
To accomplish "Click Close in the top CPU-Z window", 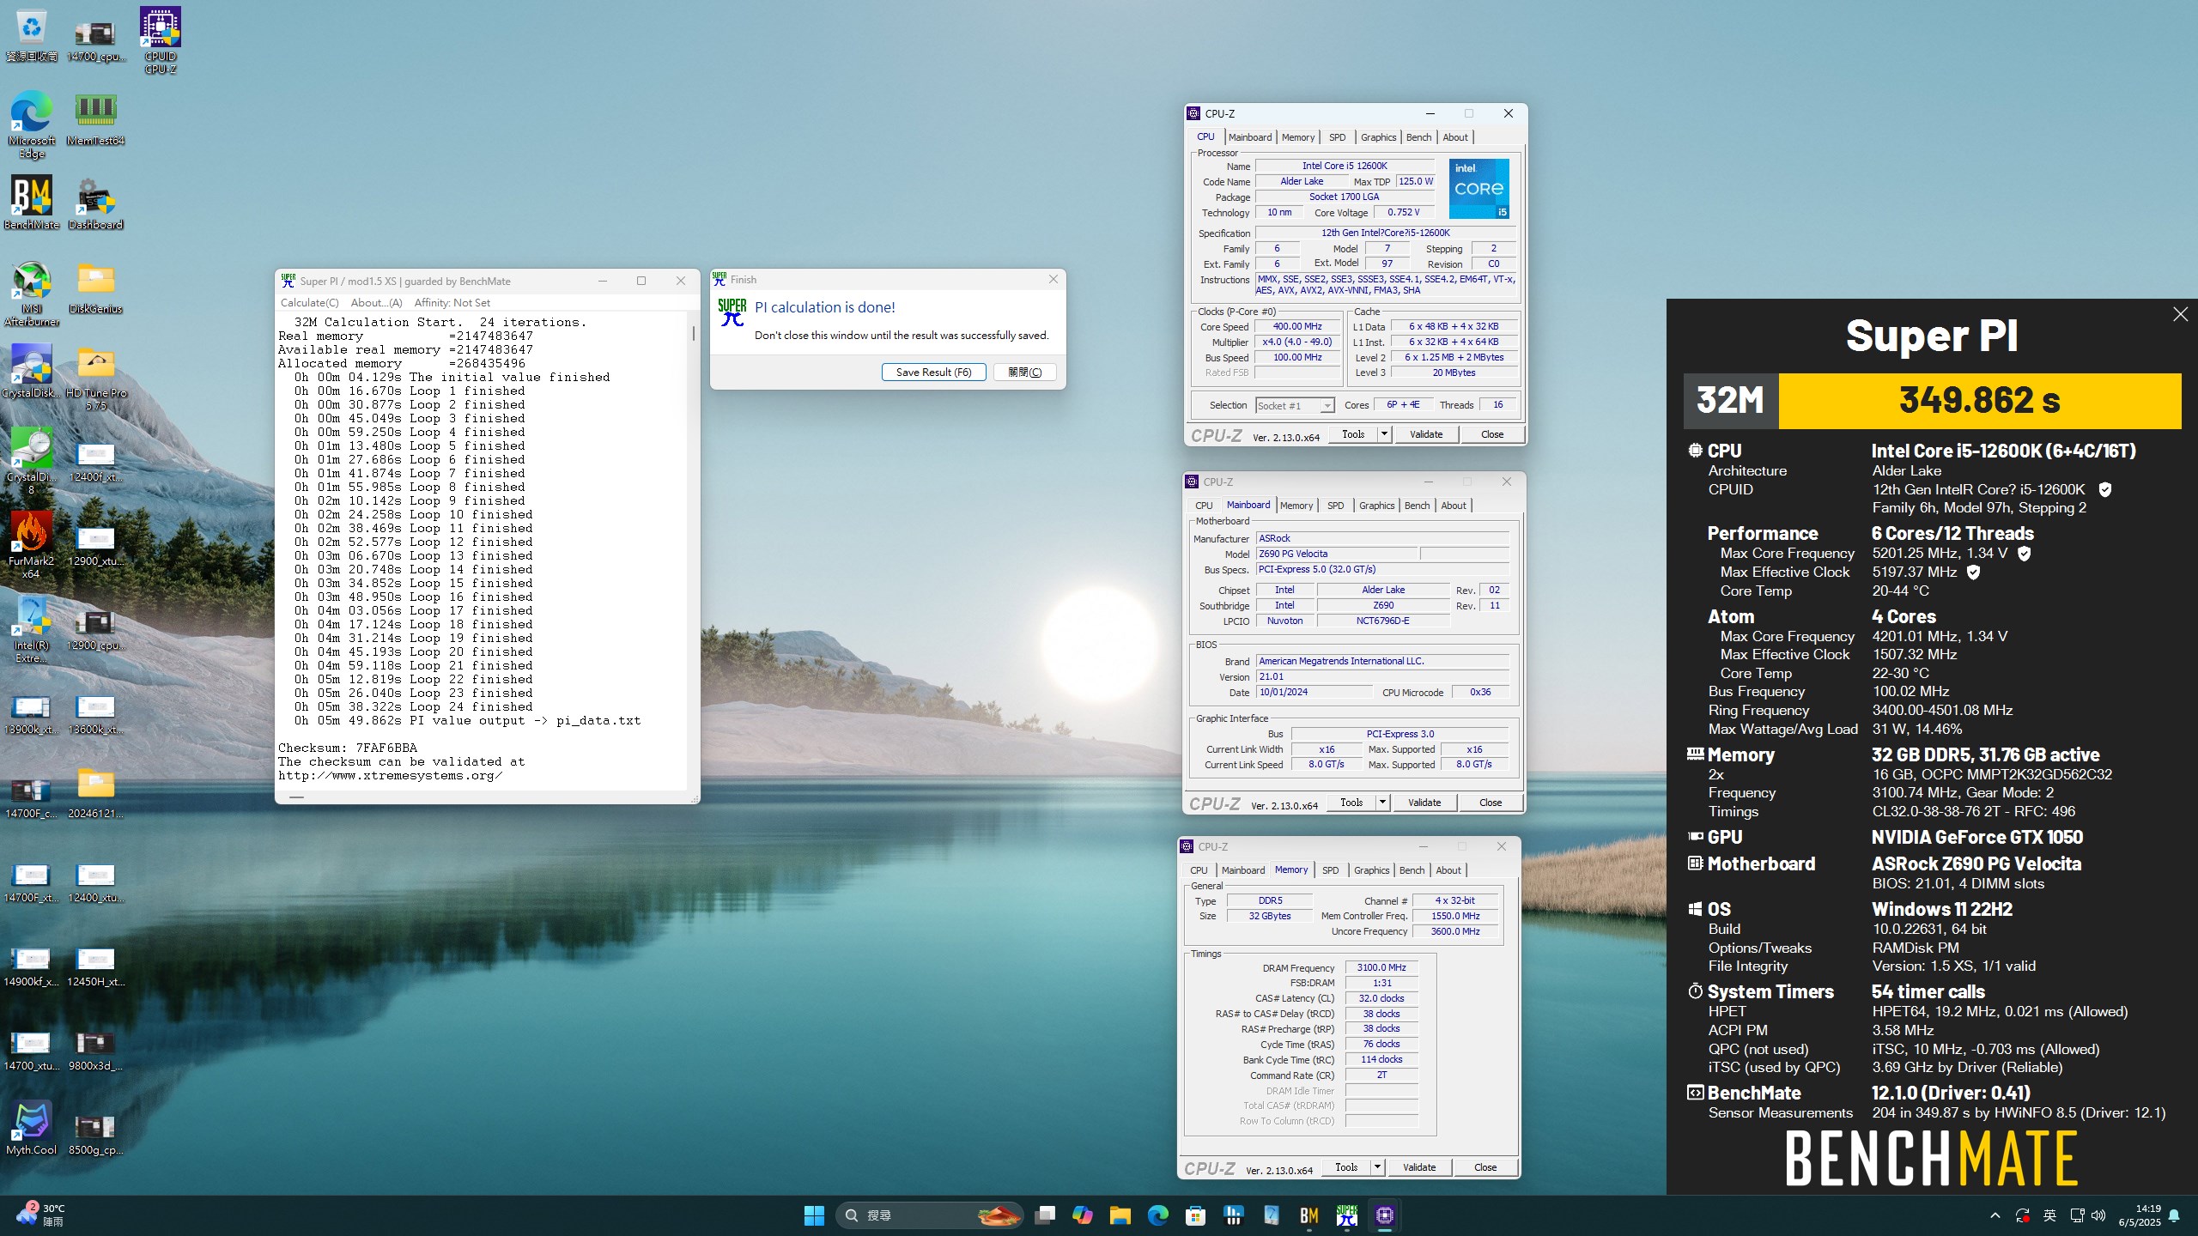I will tap(1492, 434).
